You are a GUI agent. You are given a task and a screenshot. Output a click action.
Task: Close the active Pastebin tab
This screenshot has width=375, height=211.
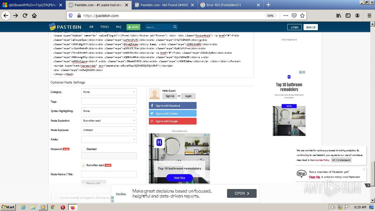(x=127, y=5)
